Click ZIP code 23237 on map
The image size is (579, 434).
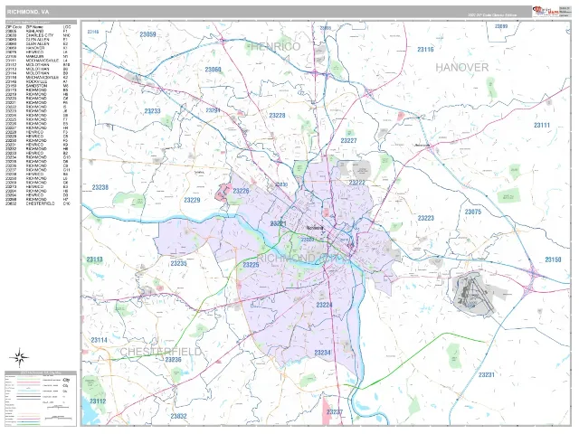(335, 412)
